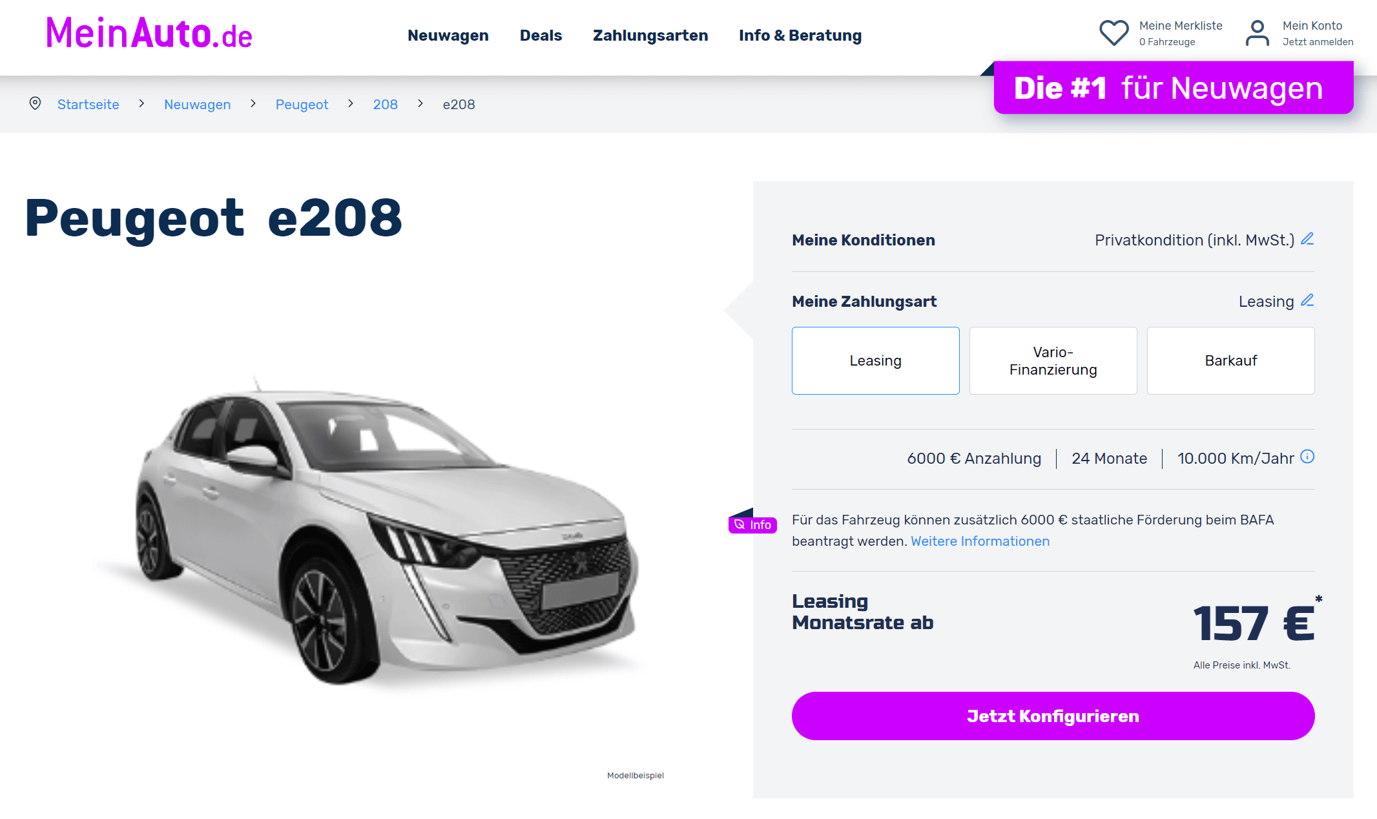Click Jetzt Konfigurieren button
Image resolution: width=1377 pixels, height=819 pixels.
coord(1053,716)
